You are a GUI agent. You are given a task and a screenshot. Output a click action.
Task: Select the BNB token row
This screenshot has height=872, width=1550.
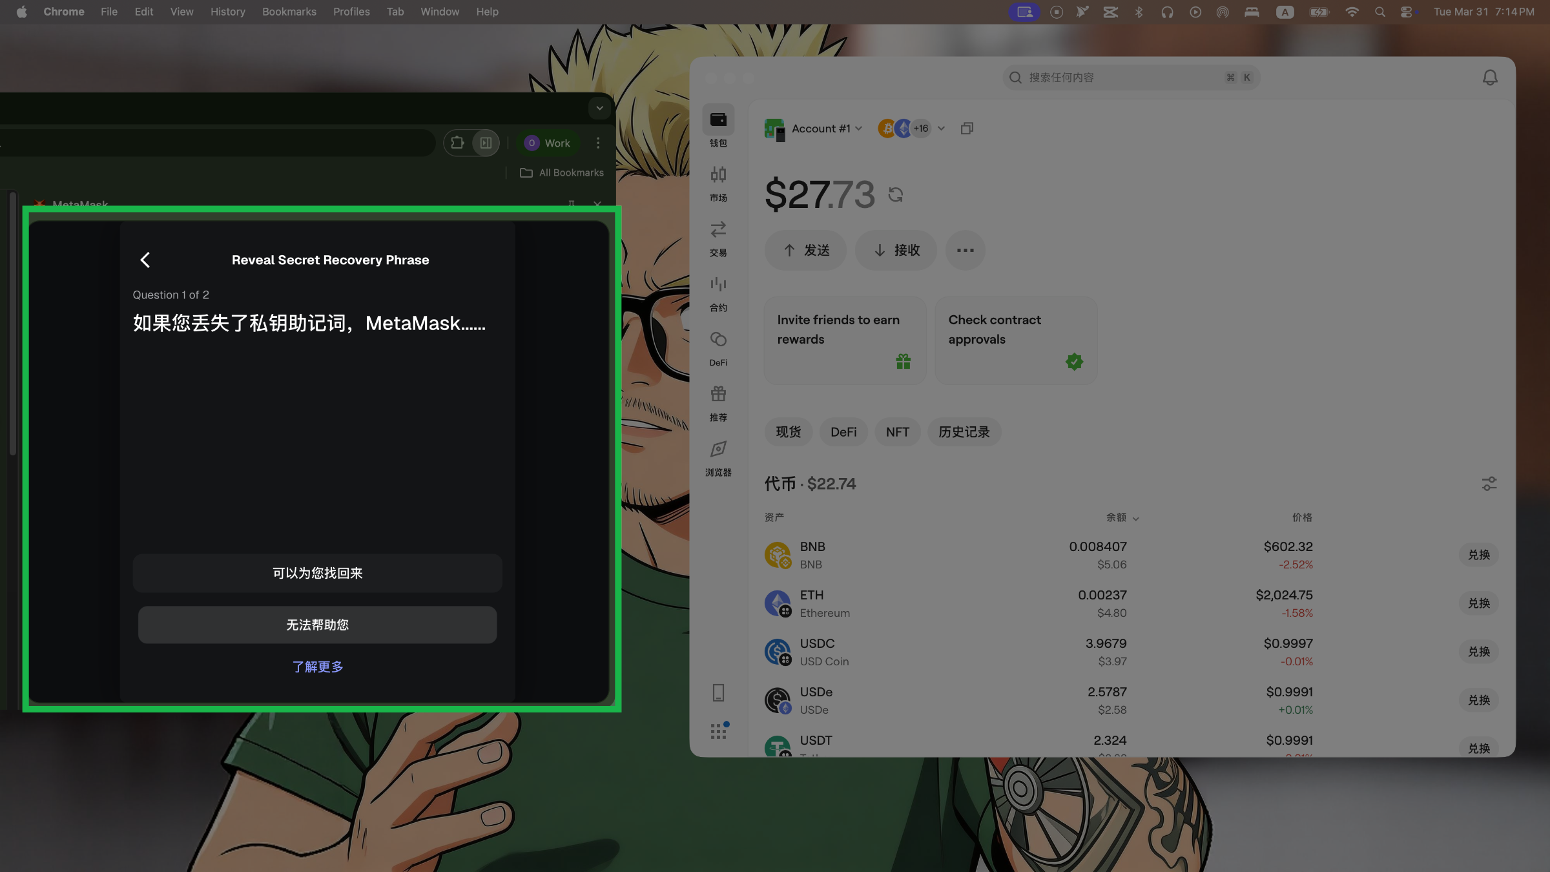click(1131, 555)
